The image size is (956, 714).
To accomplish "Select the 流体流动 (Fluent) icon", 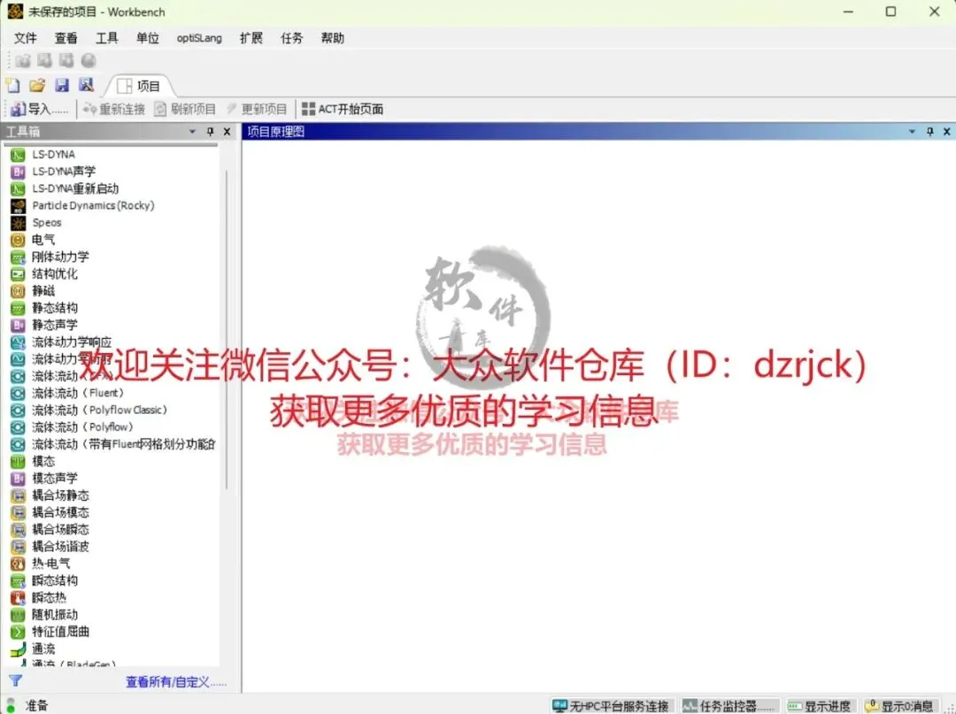I will [x=18, y=394].
